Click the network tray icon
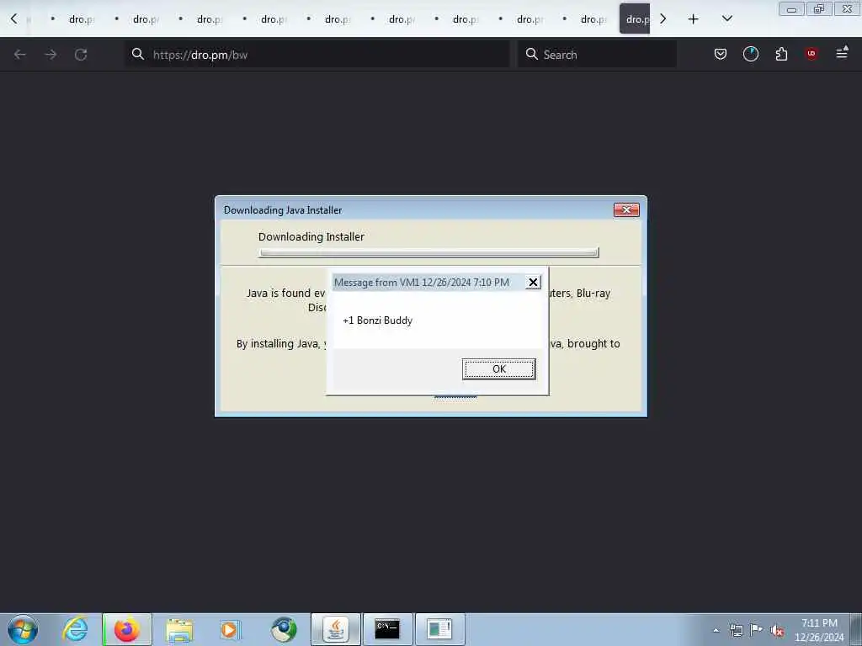This screenshot has width=862, height=646. pyautogui.click(x=736, y=630)
